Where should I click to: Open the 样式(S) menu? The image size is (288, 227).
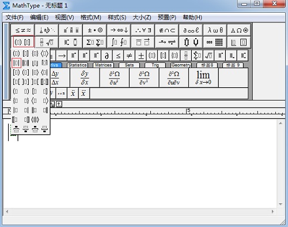point(117,17)
